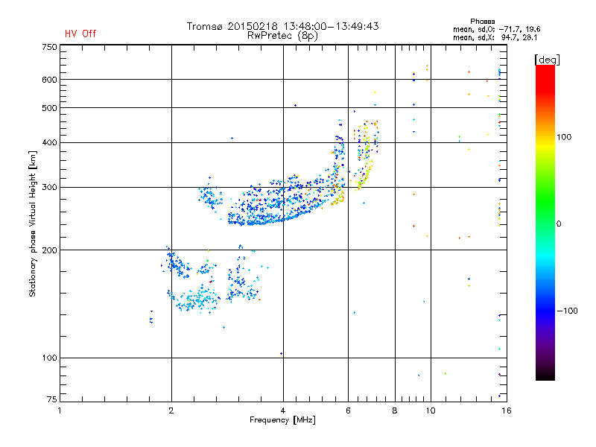Image resolution: width=596 pixels, height=447 pixels.
Task: Click the Stationary phase Virtual Height axis label
Action: point(33,224)
